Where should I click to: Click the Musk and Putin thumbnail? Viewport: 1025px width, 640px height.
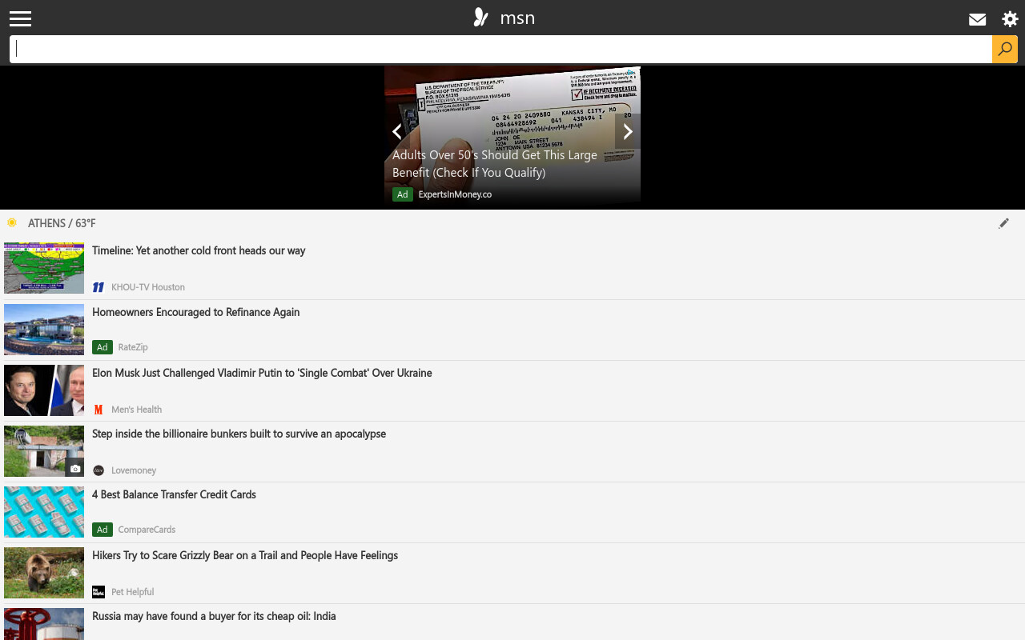tap(44, 390)
